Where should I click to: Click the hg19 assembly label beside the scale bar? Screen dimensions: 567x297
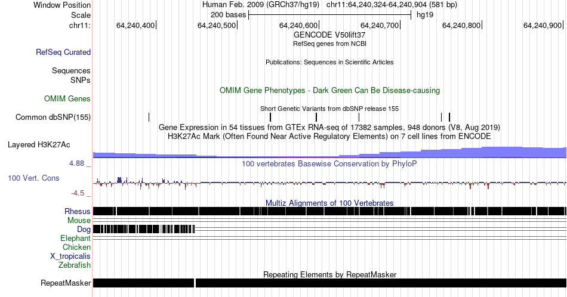point(425,15)
